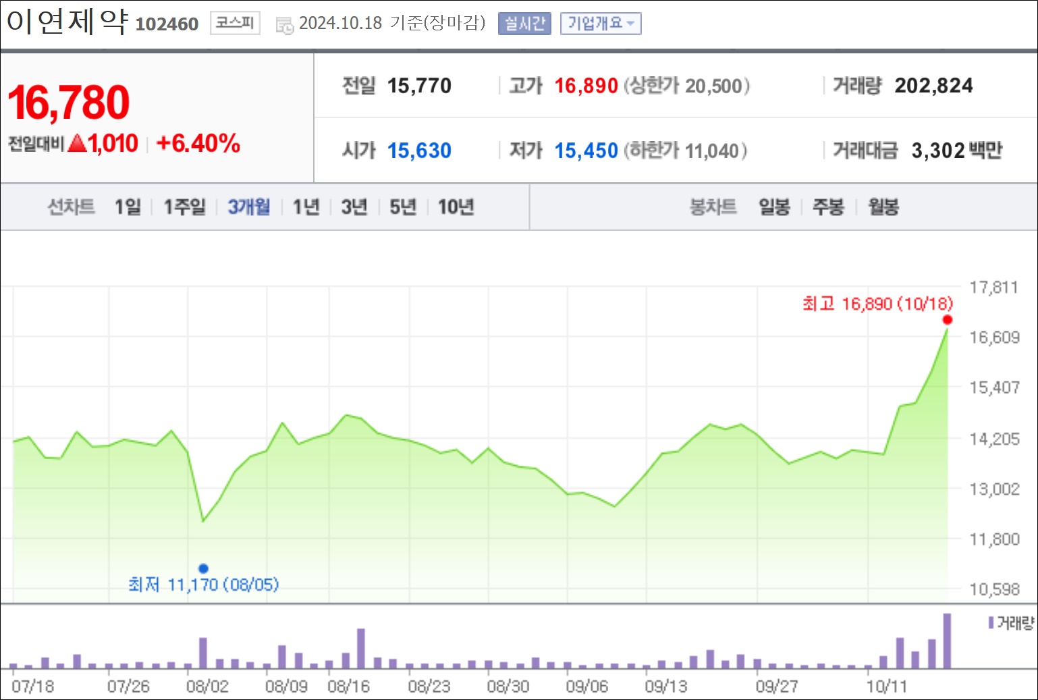Click the red highest-price marker dot

click(948, 320)
